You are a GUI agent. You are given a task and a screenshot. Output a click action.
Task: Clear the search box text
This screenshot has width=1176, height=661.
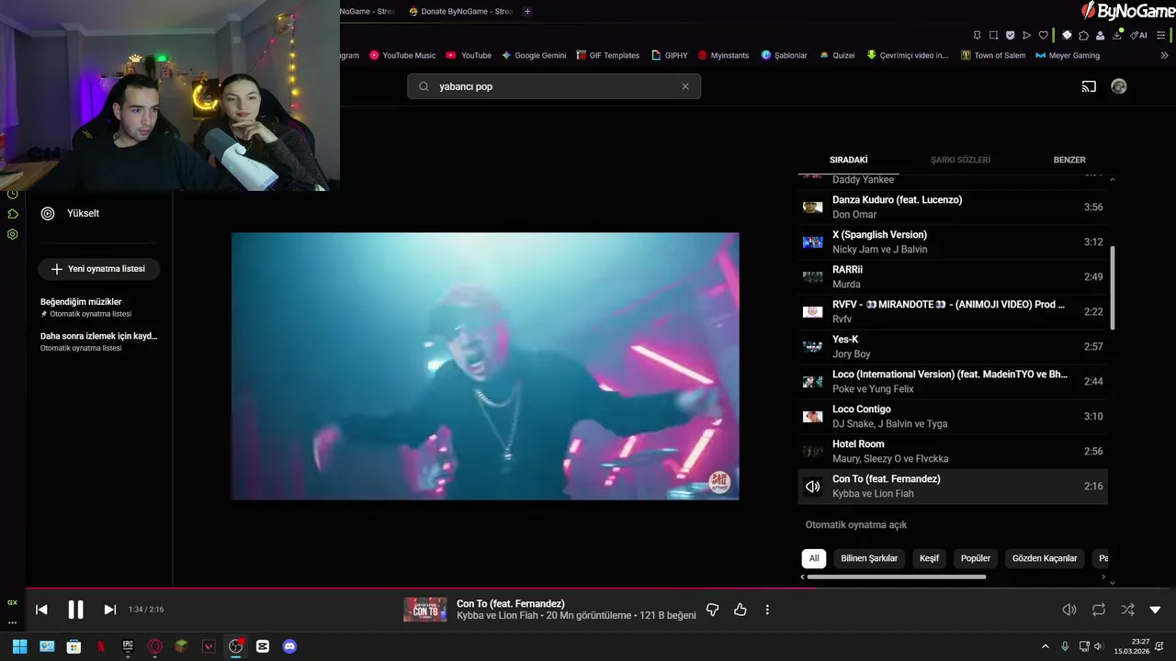point(684,86)
